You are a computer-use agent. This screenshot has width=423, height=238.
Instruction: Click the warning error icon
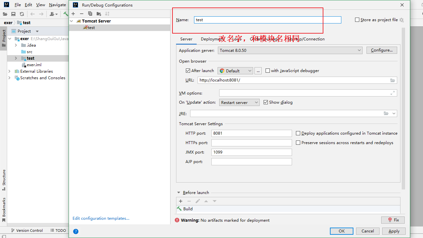click(x=177, y=220)
